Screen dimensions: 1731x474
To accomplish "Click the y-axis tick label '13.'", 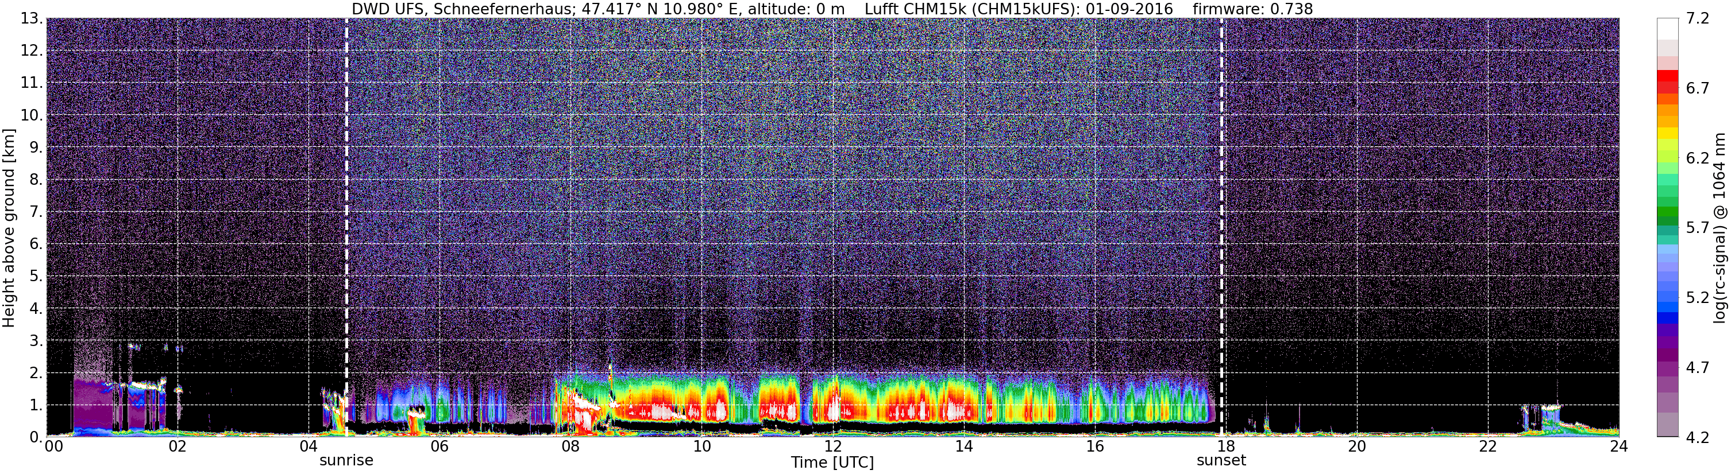I will (32, 19).
